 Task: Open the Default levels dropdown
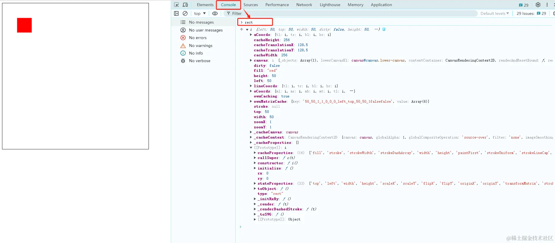[x=495, y=13]
